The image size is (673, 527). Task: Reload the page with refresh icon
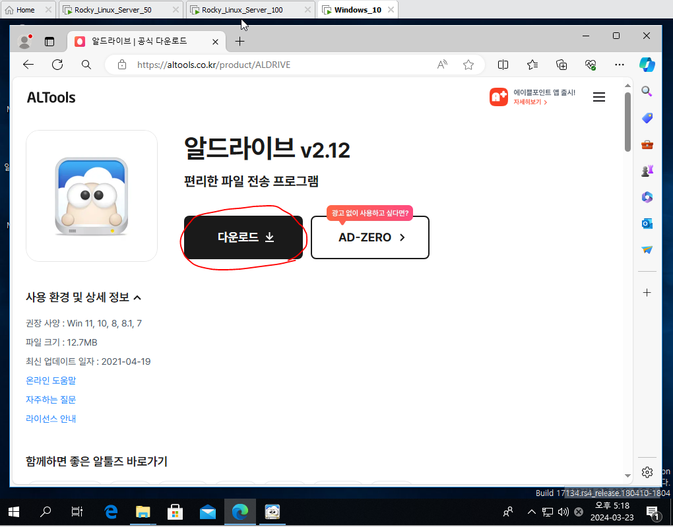[57, 65]
